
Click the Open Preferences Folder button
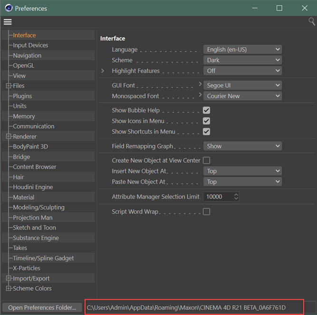(42, 307)
